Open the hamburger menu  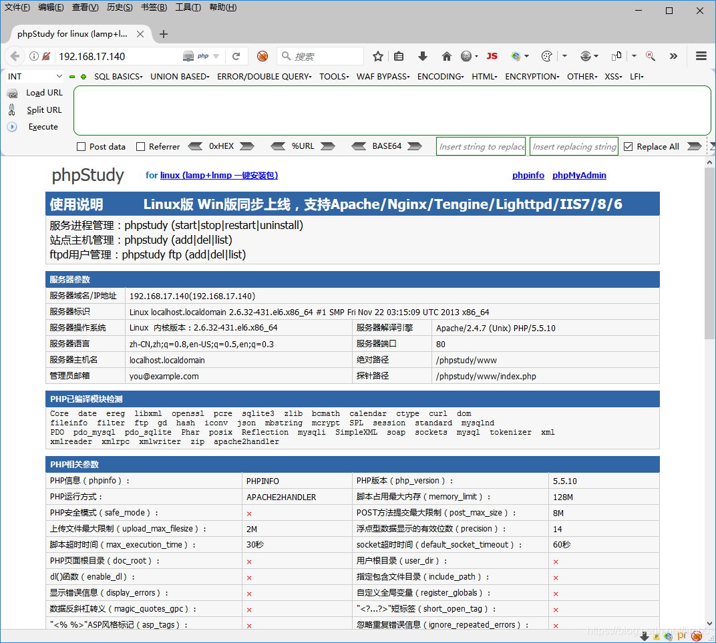point(701,55)
